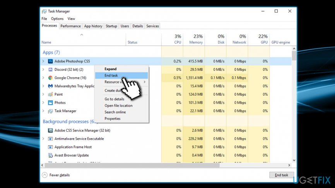Click the 1,551.4 MB memory cell
The width and height of the screenshot is (335, 188).
[194, 78]
